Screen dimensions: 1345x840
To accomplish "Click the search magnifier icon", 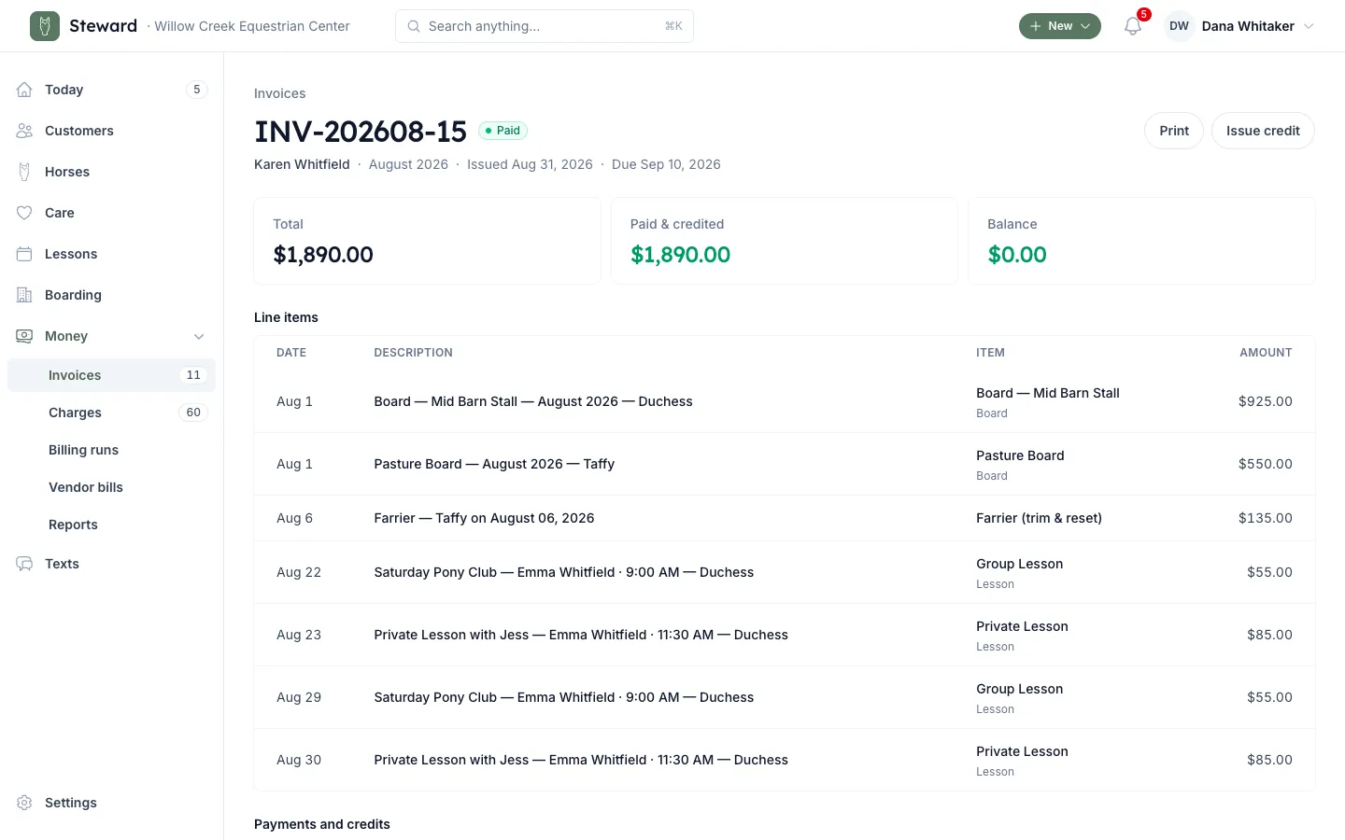I will (414, 26).
